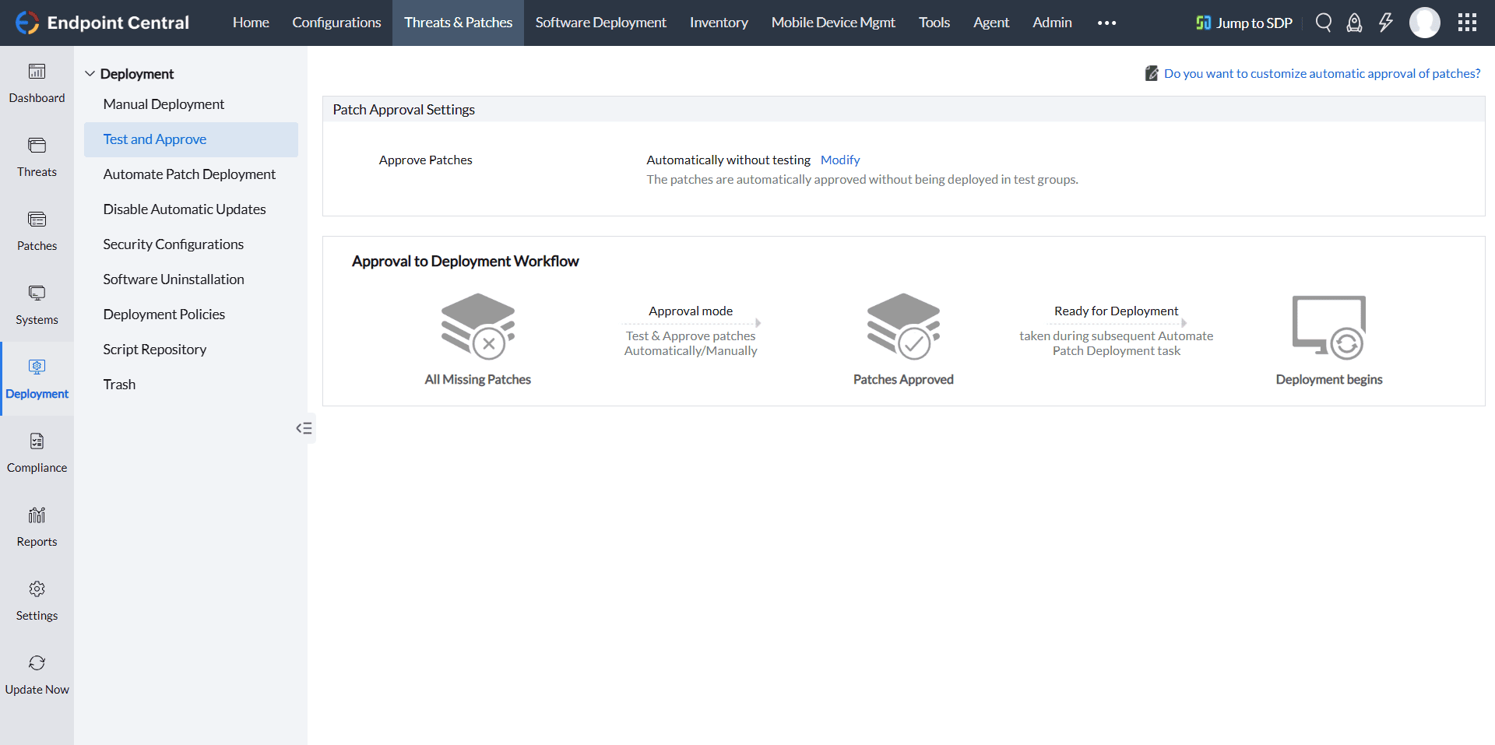Open the Software Deployment tab

[600, 23]
